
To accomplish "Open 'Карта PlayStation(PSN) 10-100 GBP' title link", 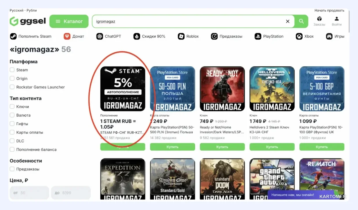I will tap(321, 130).
